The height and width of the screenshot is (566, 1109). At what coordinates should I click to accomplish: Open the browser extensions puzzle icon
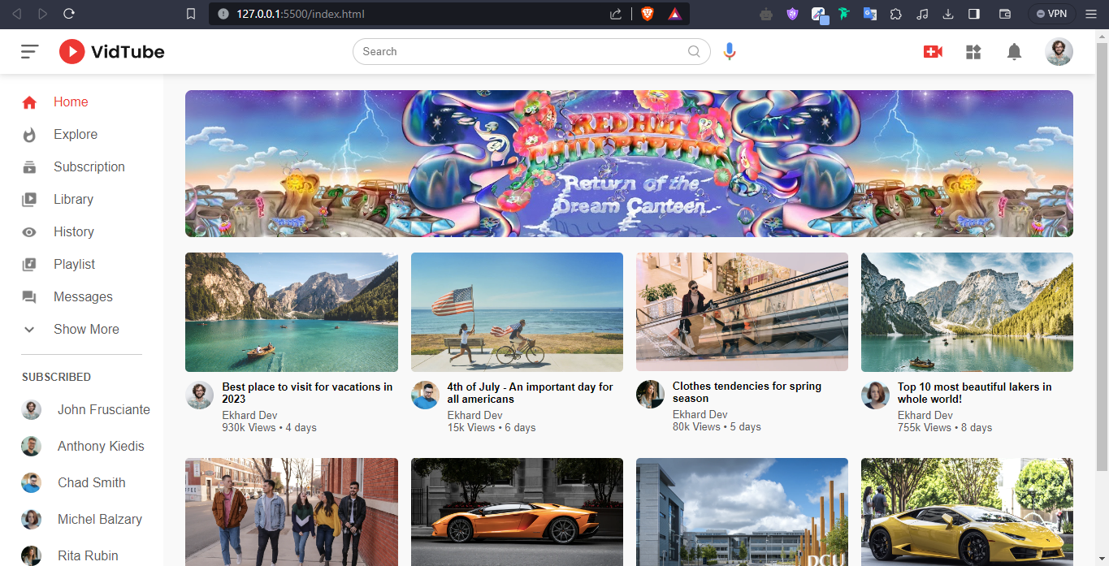point(895,14)
